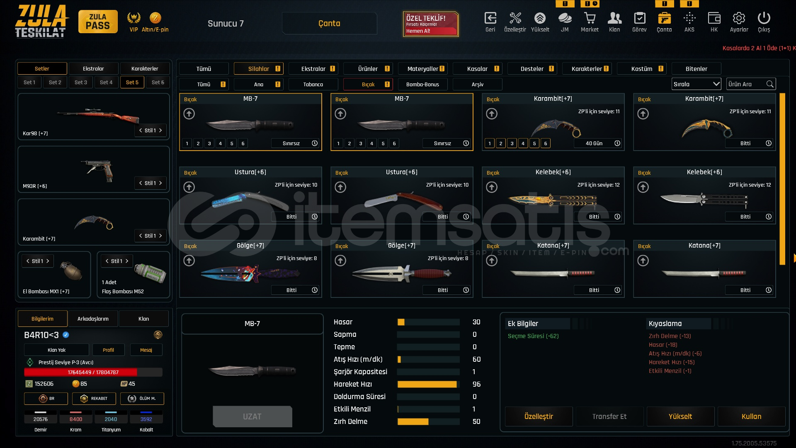Switch to Kasalar category tab
The image size is (796, 448).
[x=477, y=68]
